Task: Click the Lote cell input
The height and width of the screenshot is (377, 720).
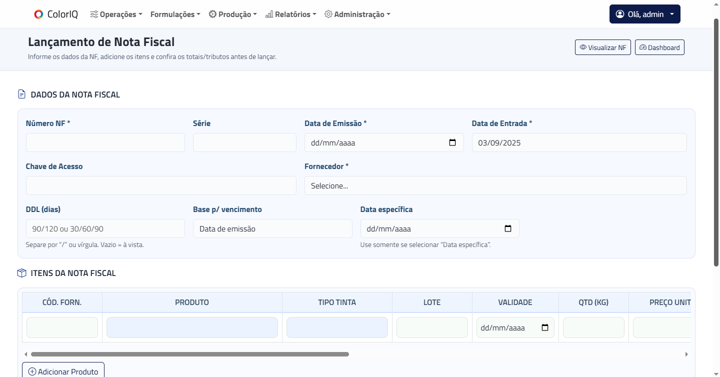Action: click(x=432, y=327)
